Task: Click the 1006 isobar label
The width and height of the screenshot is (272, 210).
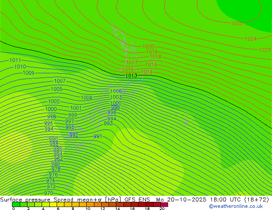Action: click(x=116, y=91)
